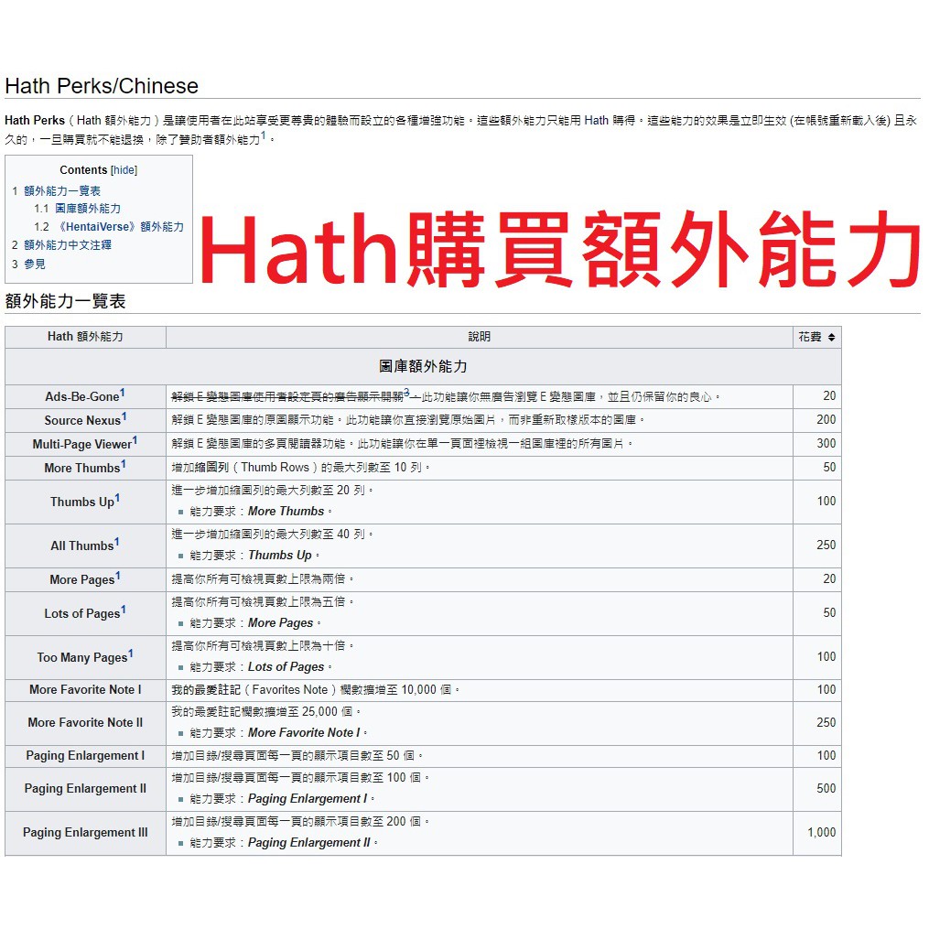Hide the Contents box using the hide link
Image resolution: width=929 pixels, height=929 pixels.
click(124, 170)
